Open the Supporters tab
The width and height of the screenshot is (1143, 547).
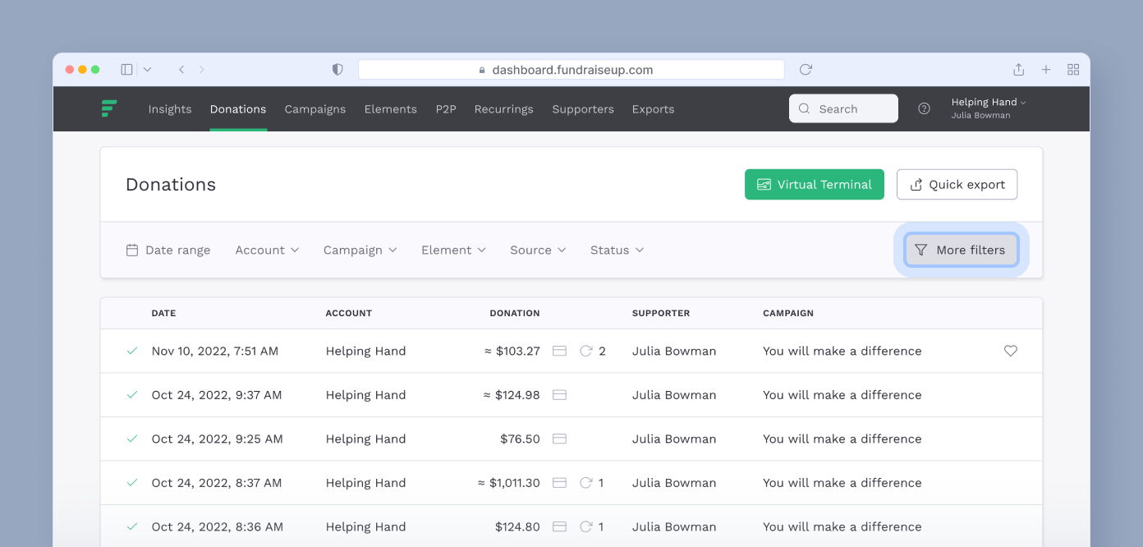pyautogui.click(x=583, y=108)
